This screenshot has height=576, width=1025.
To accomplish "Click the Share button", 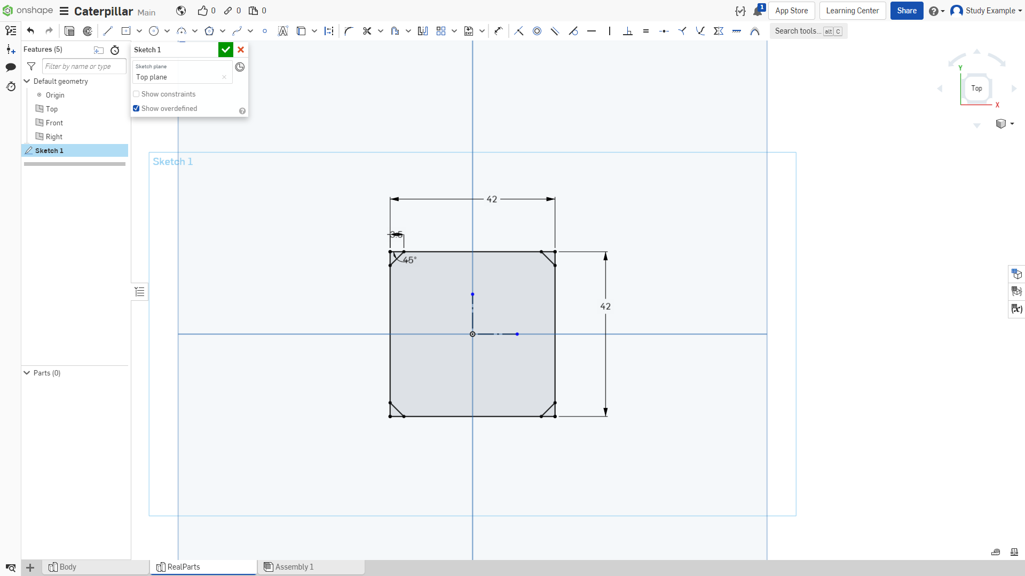I will click(906, 11).
